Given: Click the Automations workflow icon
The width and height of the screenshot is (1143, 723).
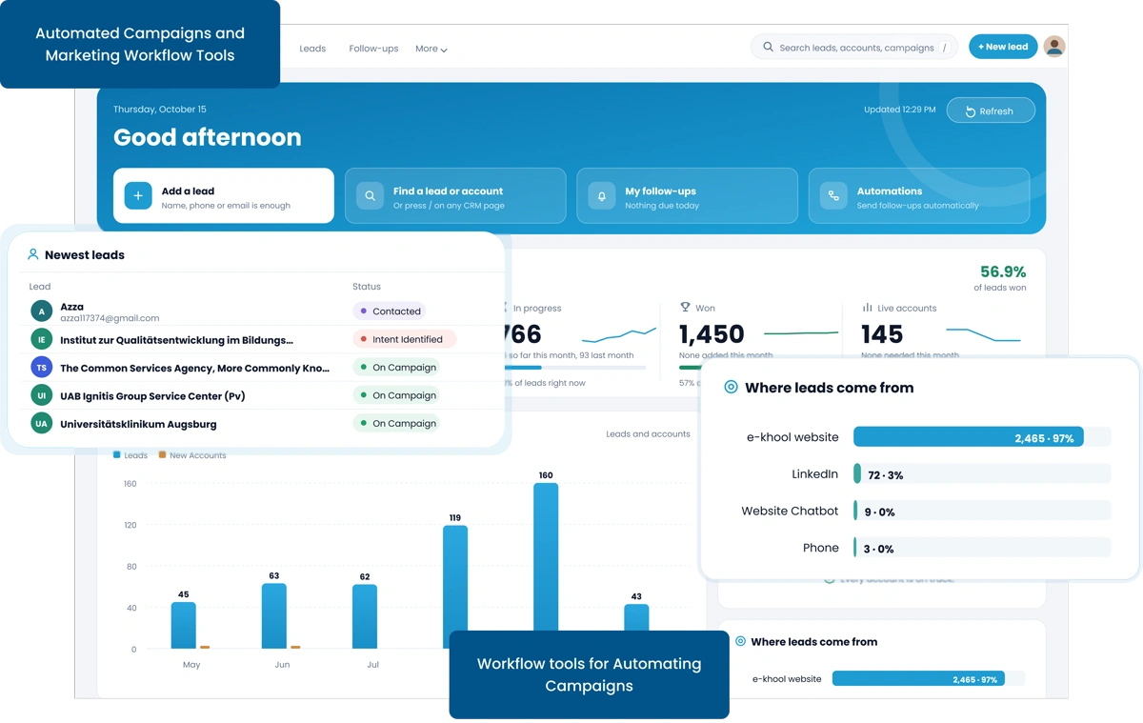Looking at the screenshot, I should point(833,195).
